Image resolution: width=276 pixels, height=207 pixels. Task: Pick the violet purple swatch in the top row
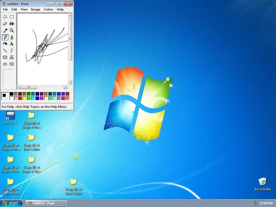pyautogui.click(x=63, y=94)
